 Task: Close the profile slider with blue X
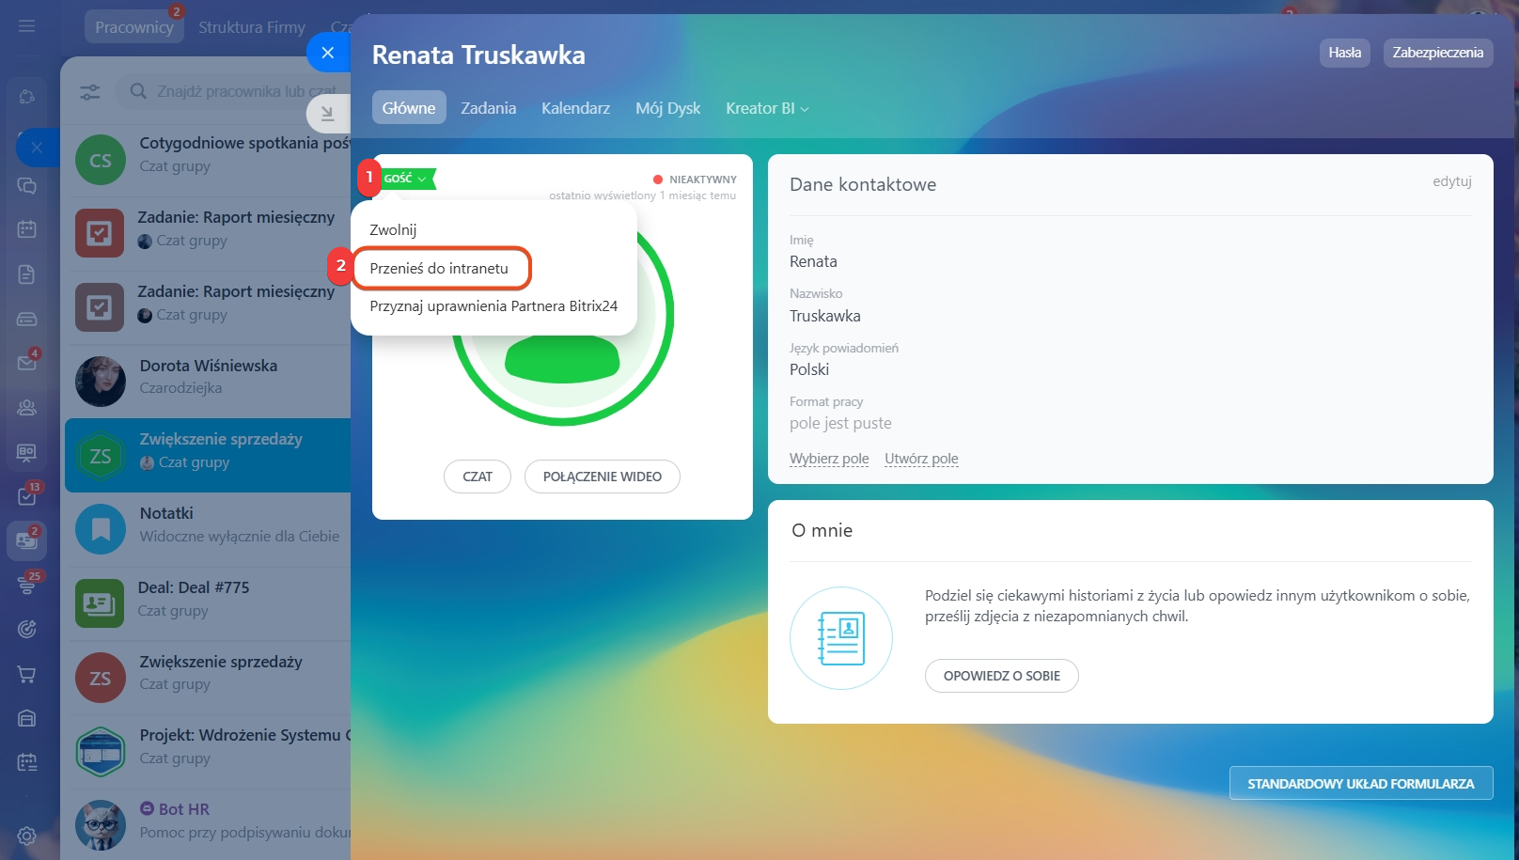point(328,53)
